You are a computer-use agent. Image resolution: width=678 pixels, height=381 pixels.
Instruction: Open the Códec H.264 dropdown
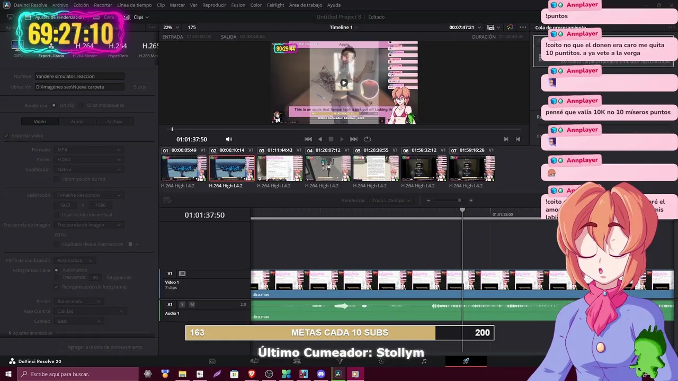90,159
